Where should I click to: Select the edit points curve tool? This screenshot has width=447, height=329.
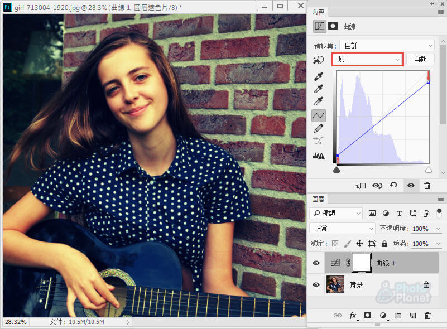pyautogui.click(x=319, y=115)
